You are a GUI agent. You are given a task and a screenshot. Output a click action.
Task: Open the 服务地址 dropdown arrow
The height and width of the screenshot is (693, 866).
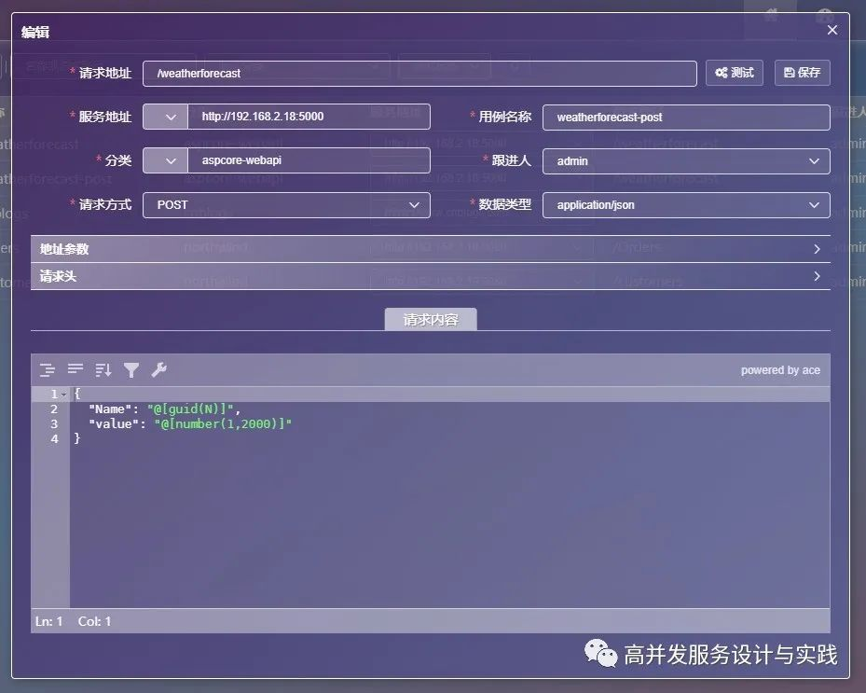[166, 117]
